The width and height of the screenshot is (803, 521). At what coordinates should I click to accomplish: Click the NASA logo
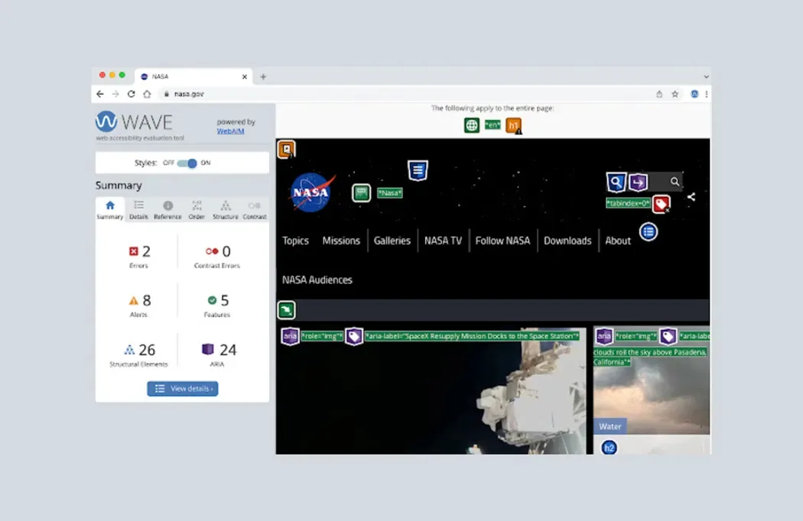coord(312,192)
